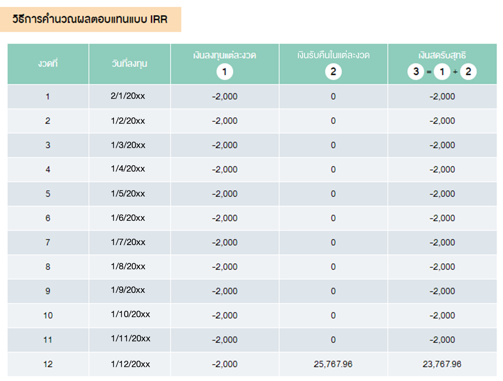Click the circled 1 in the formula header
The width and height of the screenshot is (503, 381).
click(442, 71)
